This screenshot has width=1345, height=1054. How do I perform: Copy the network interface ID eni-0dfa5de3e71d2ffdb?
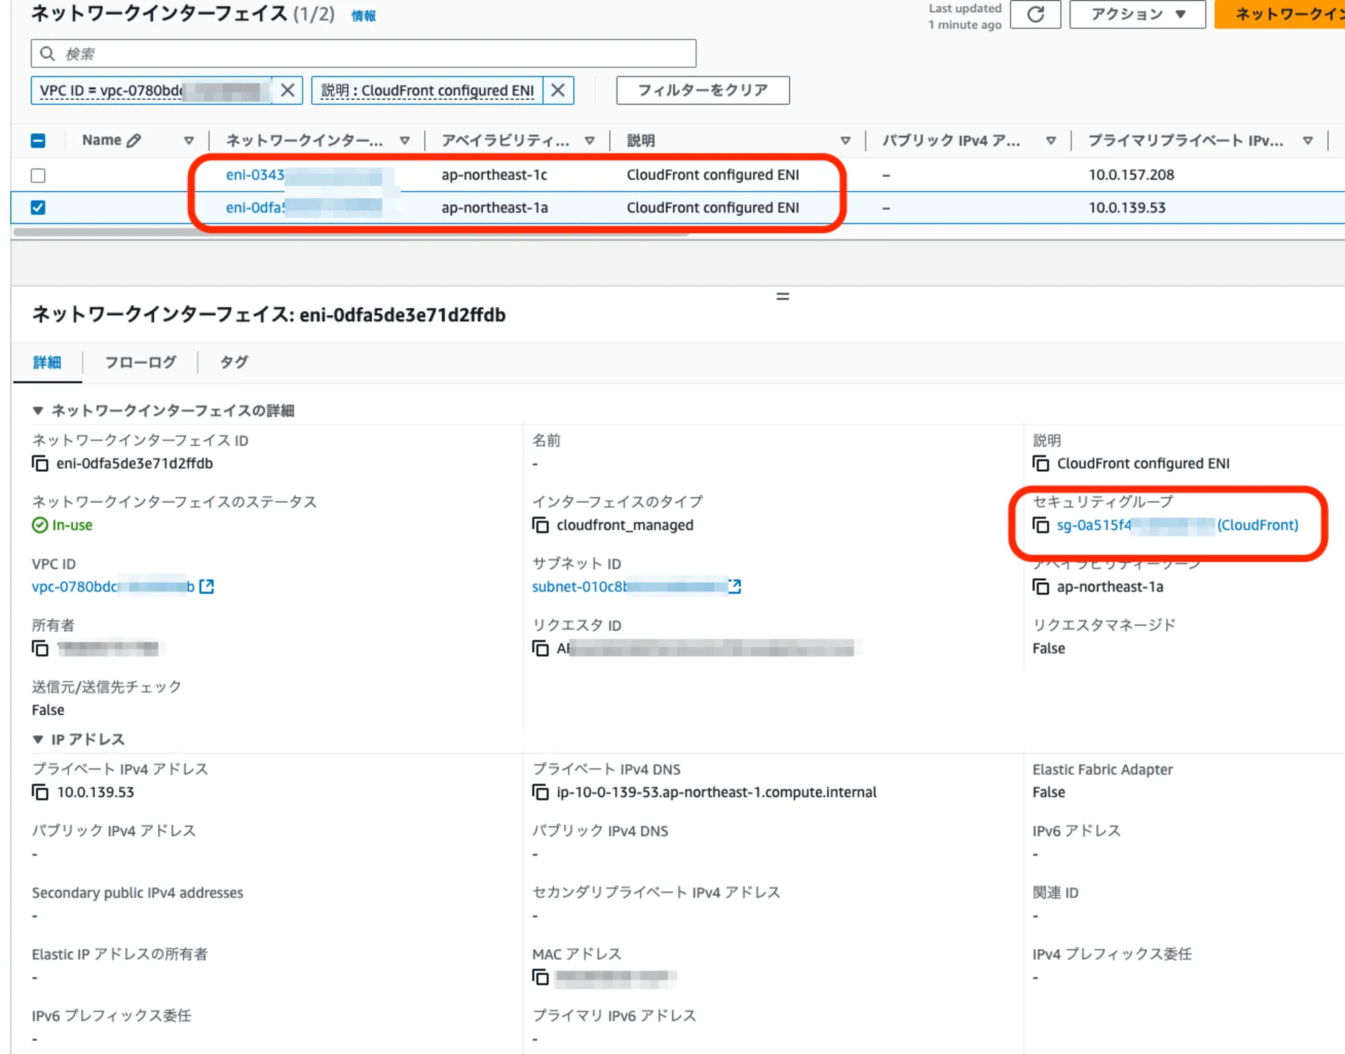pos(40,464)
